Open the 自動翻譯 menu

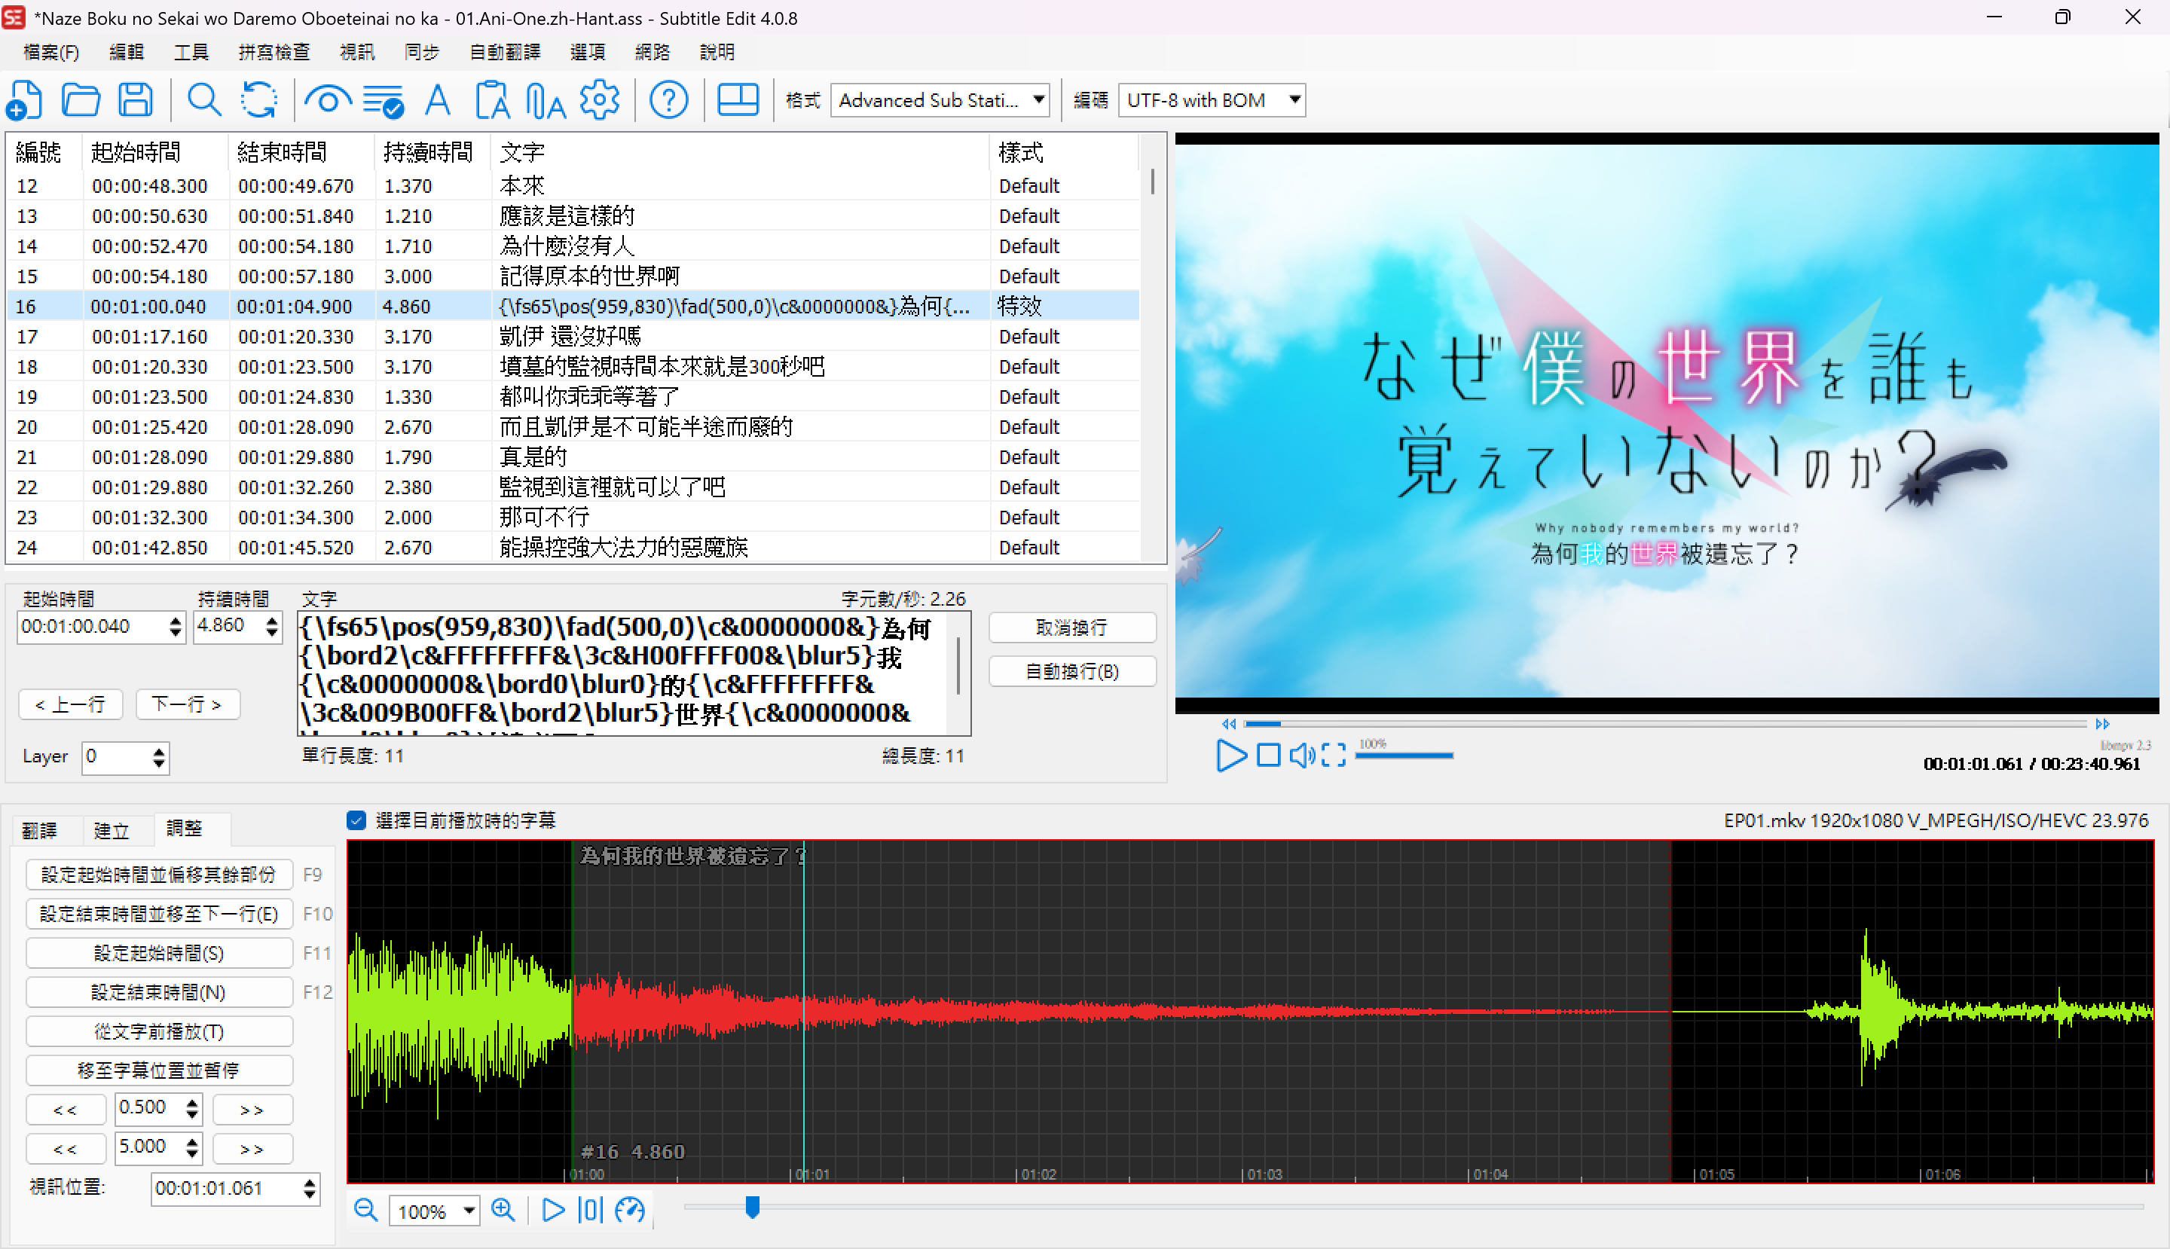pos(505,52)
